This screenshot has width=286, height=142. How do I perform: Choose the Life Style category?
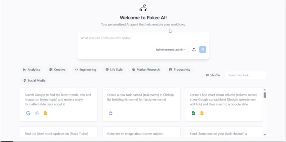(x=114, y=70)
